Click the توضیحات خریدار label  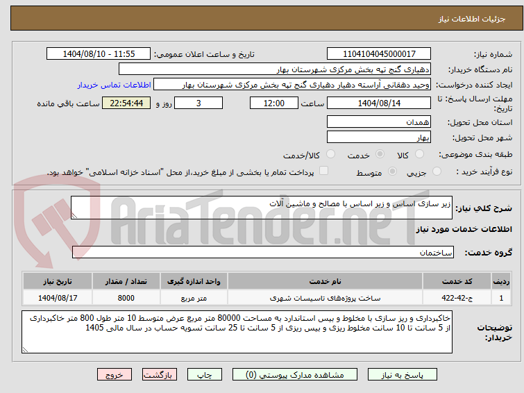tap(494, 332)
